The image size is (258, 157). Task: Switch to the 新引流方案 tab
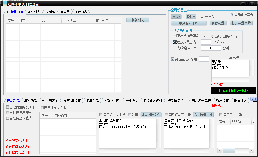pos(50,101)
